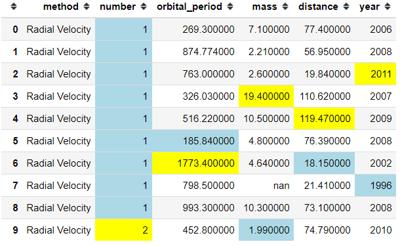Click row index 5
This screenshot has width=400, height=246.
tap(15, 141)
